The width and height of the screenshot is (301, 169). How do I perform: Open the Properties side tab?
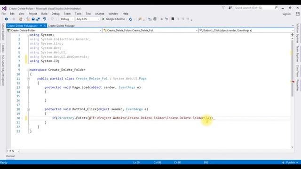point(298,85)
